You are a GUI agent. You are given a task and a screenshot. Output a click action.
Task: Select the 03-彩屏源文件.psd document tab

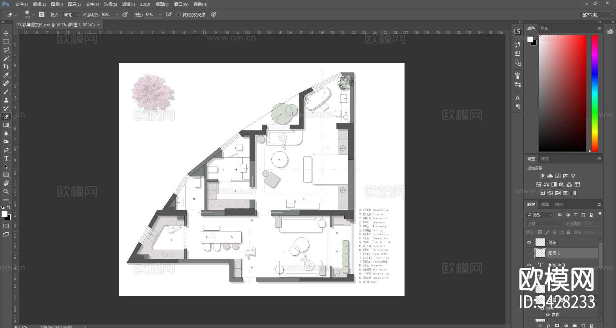pos(55,25)
